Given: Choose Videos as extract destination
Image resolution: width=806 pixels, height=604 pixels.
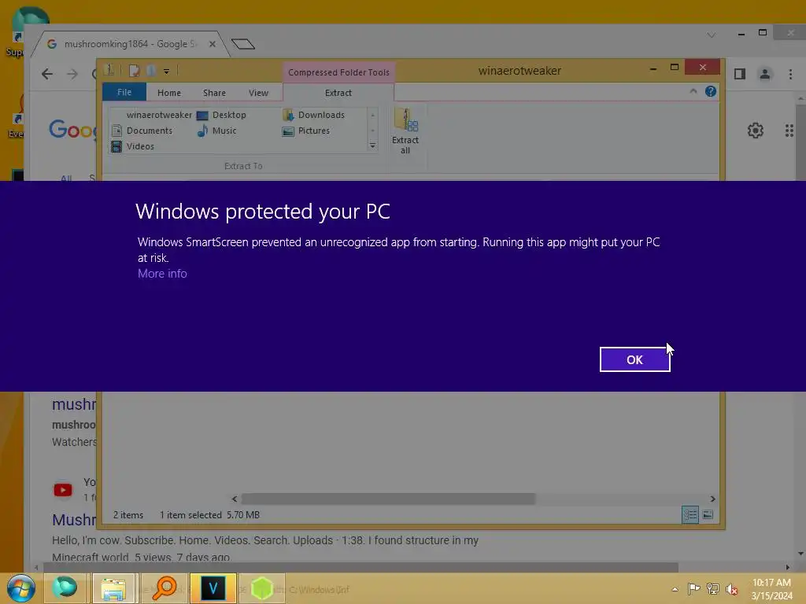Looking at the screenshot, I should pyautogui.click(x=132, y=146).
